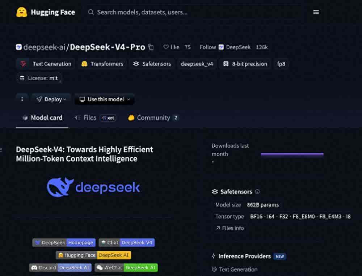
Task: Open the Hugging Face home link text
Action: (53, 12)
